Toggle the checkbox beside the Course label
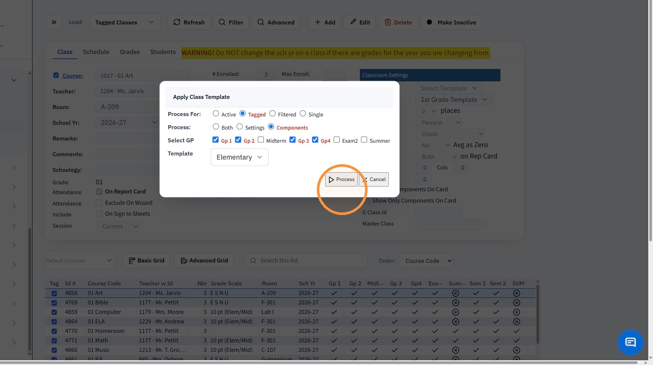The width and height of the screenshot is (653, 365). click(x=56, y=75)
